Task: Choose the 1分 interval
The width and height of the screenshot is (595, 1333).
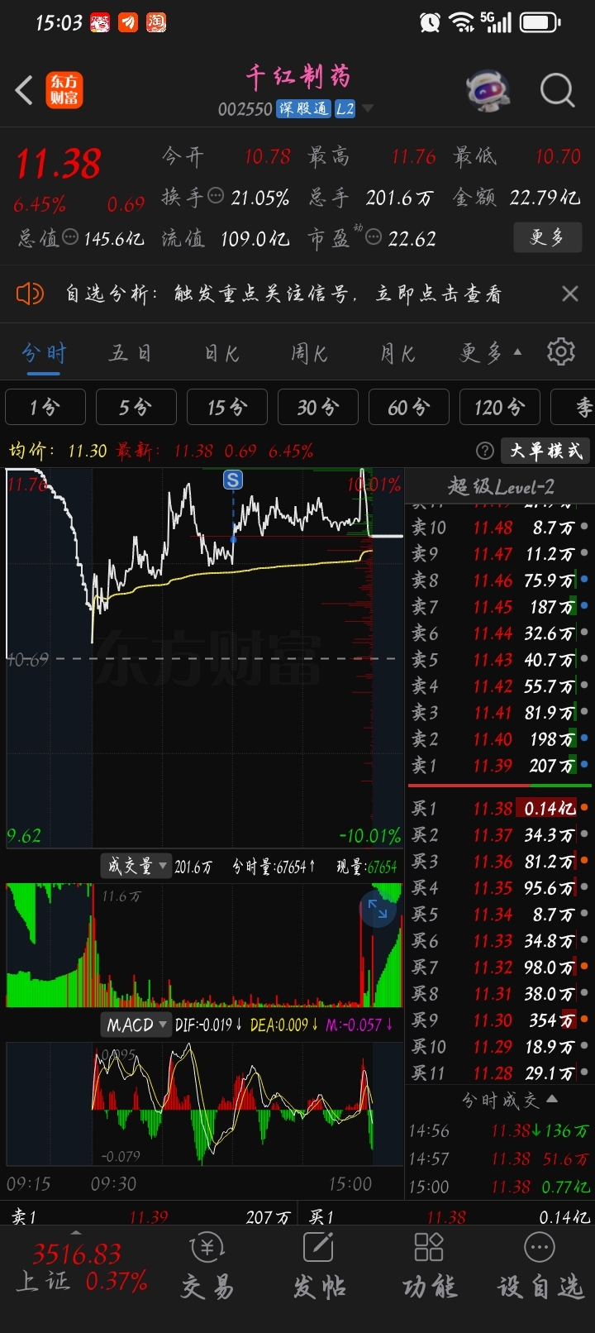Action: [45, 407]
